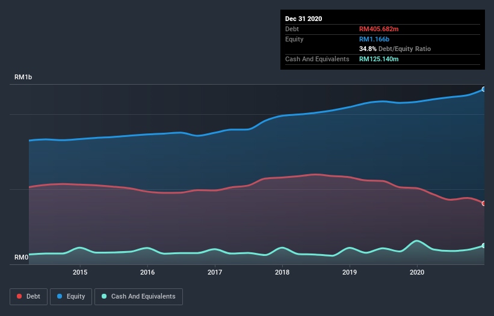Click the 34.8% Debt/Equity Ratio text

click(x=395, y=49)
